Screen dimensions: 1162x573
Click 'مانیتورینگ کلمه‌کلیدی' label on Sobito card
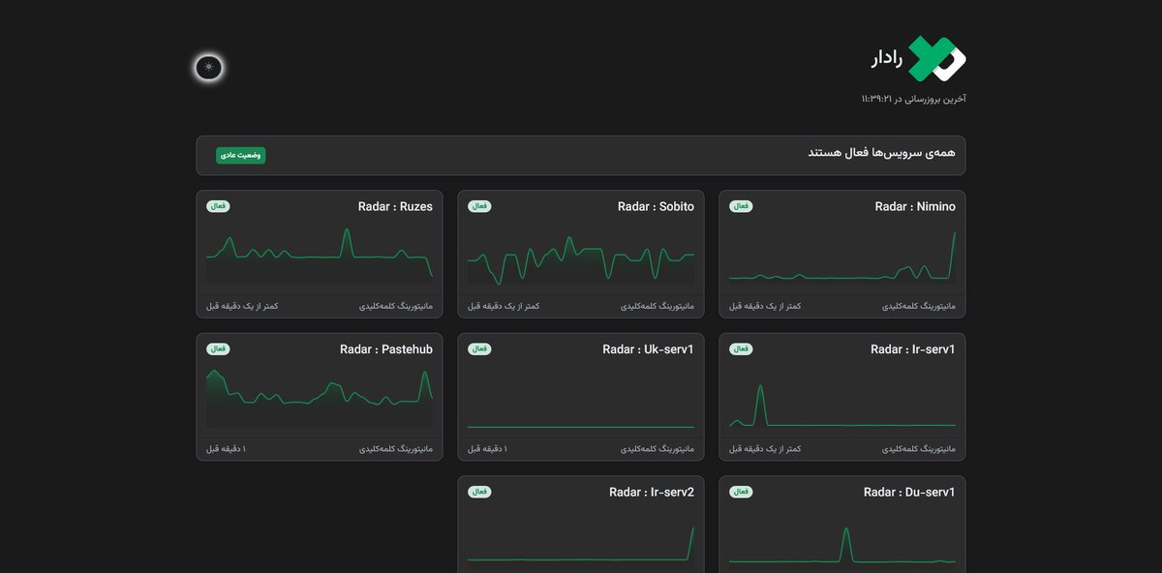(x=657, y=306)
